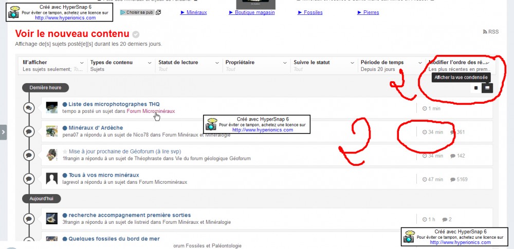The image size is (514, 249).
Task: Open the Minéraux d'Ardèche topic
Action: pos(96,127)
